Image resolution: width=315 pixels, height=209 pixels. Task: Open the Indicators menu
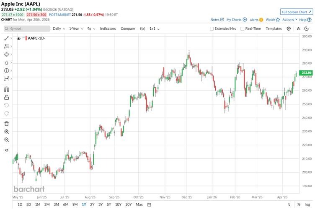(x=108, y=28)
